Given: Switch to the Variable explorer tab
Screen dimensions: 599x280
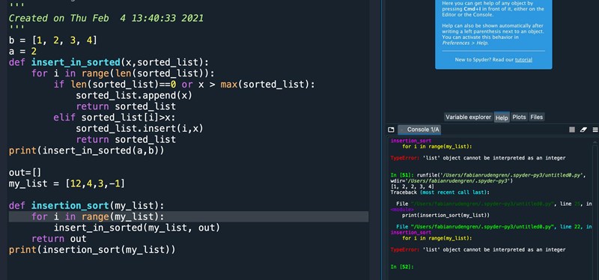Looking at the screenshot, I should tap(469, 118).
